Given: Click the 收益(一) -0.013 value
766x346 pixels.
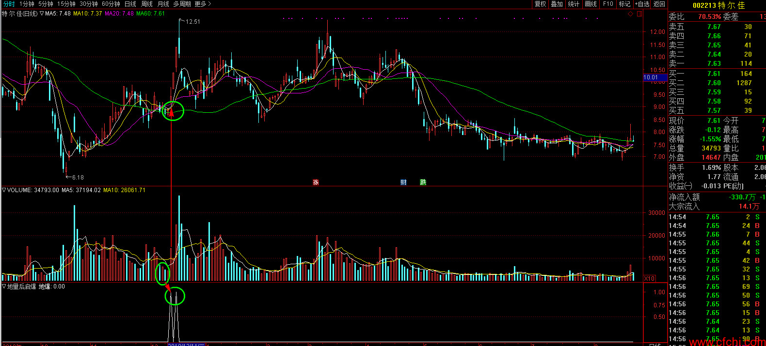Looking at the screenshot, I should (711, 186).
